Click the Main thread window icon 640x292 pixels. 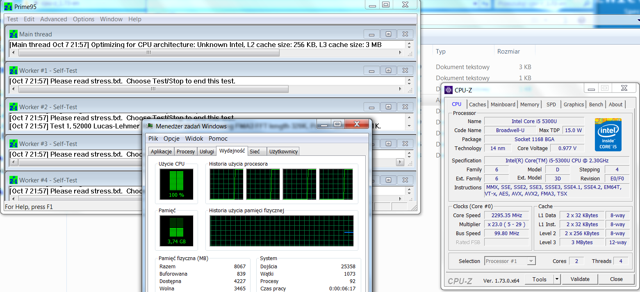14,34
